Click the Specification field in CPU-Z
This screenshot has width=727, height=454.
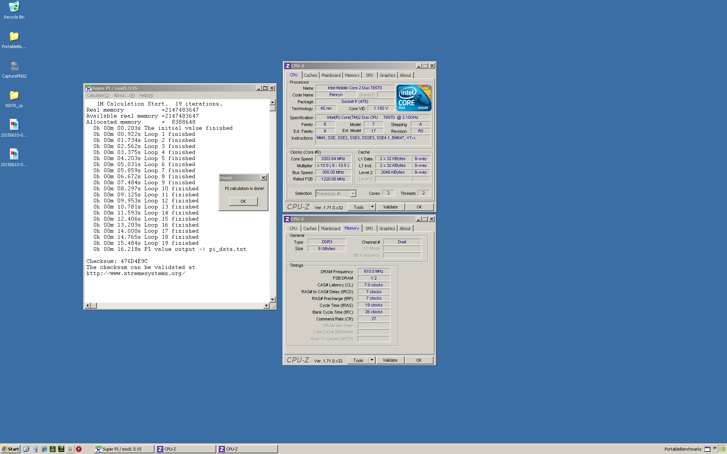373,117
